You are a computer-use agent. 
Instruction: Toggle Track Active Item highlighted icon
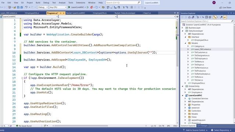coord(215,17)
